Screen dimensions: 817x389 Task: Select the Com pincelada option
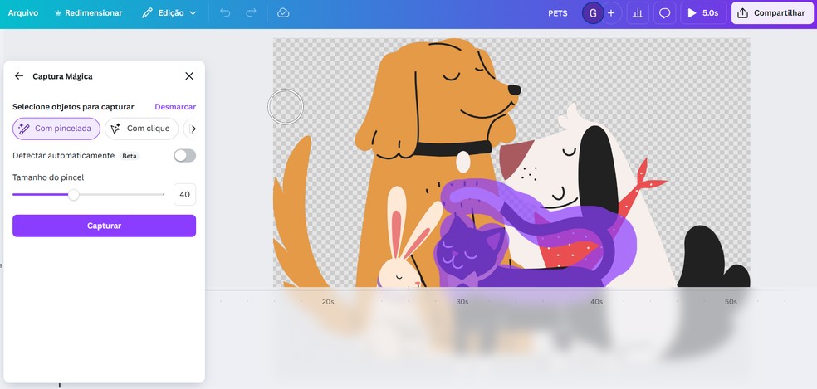pos(56,129)
